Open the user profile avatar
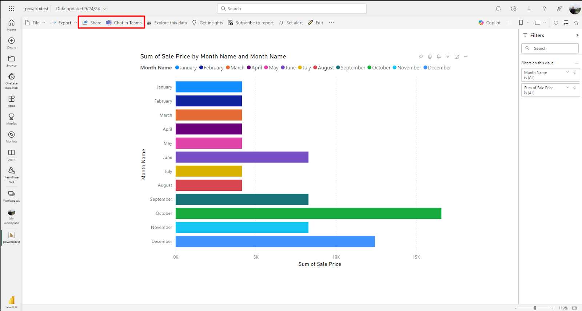The height and width of the screenshot is (311, 582). (x=575, y=9)
